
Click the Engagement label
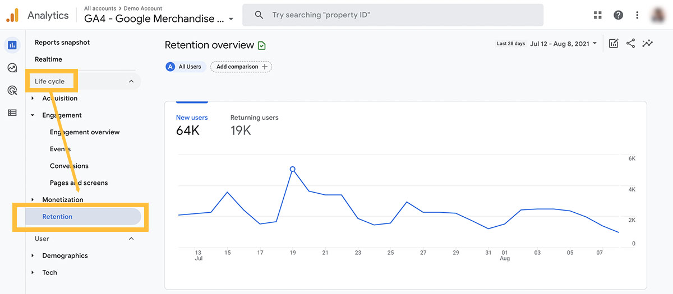tap(62, 115)
